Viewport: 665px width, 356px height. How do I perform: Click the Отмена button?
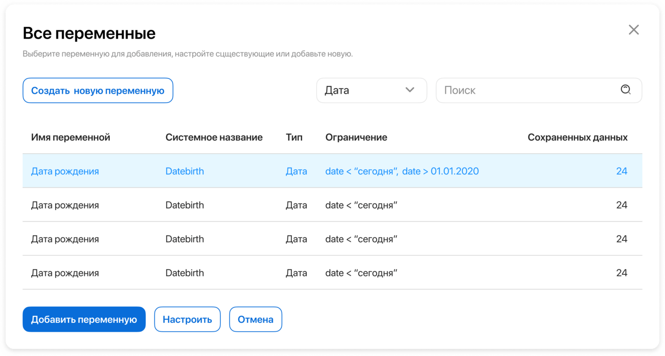point(255,319)
